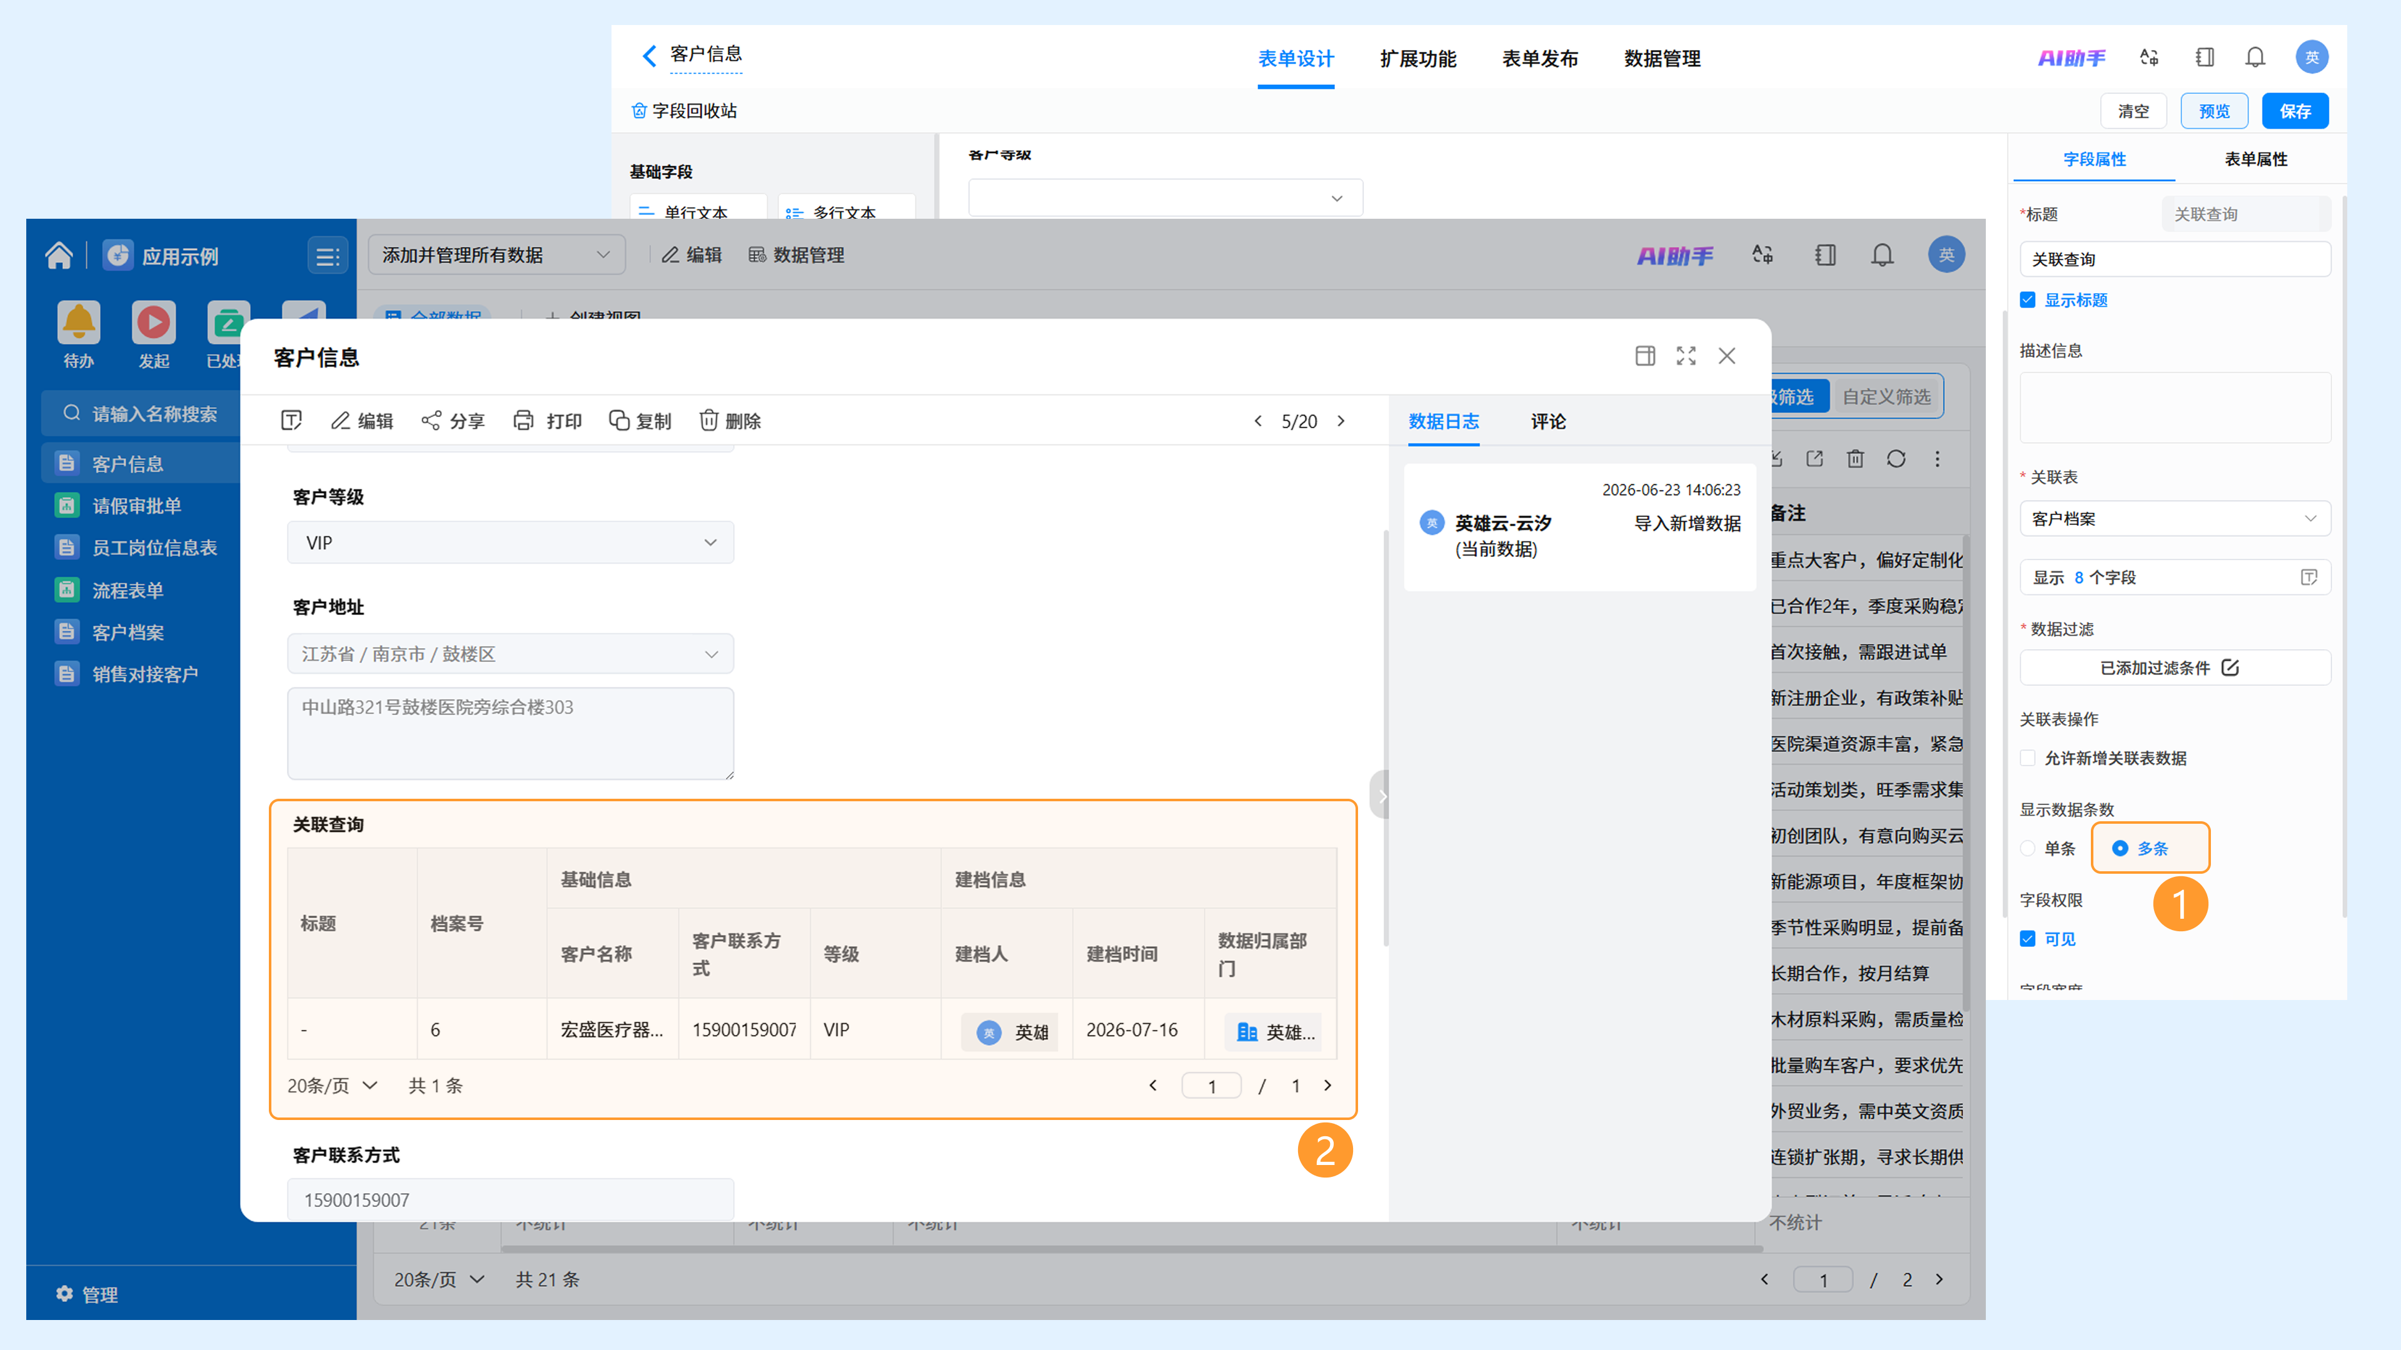The width and height of the screenshot is (2401, 1350).
Task: Open the notification bell in the design window header
Action: (x=2255, y=57)
